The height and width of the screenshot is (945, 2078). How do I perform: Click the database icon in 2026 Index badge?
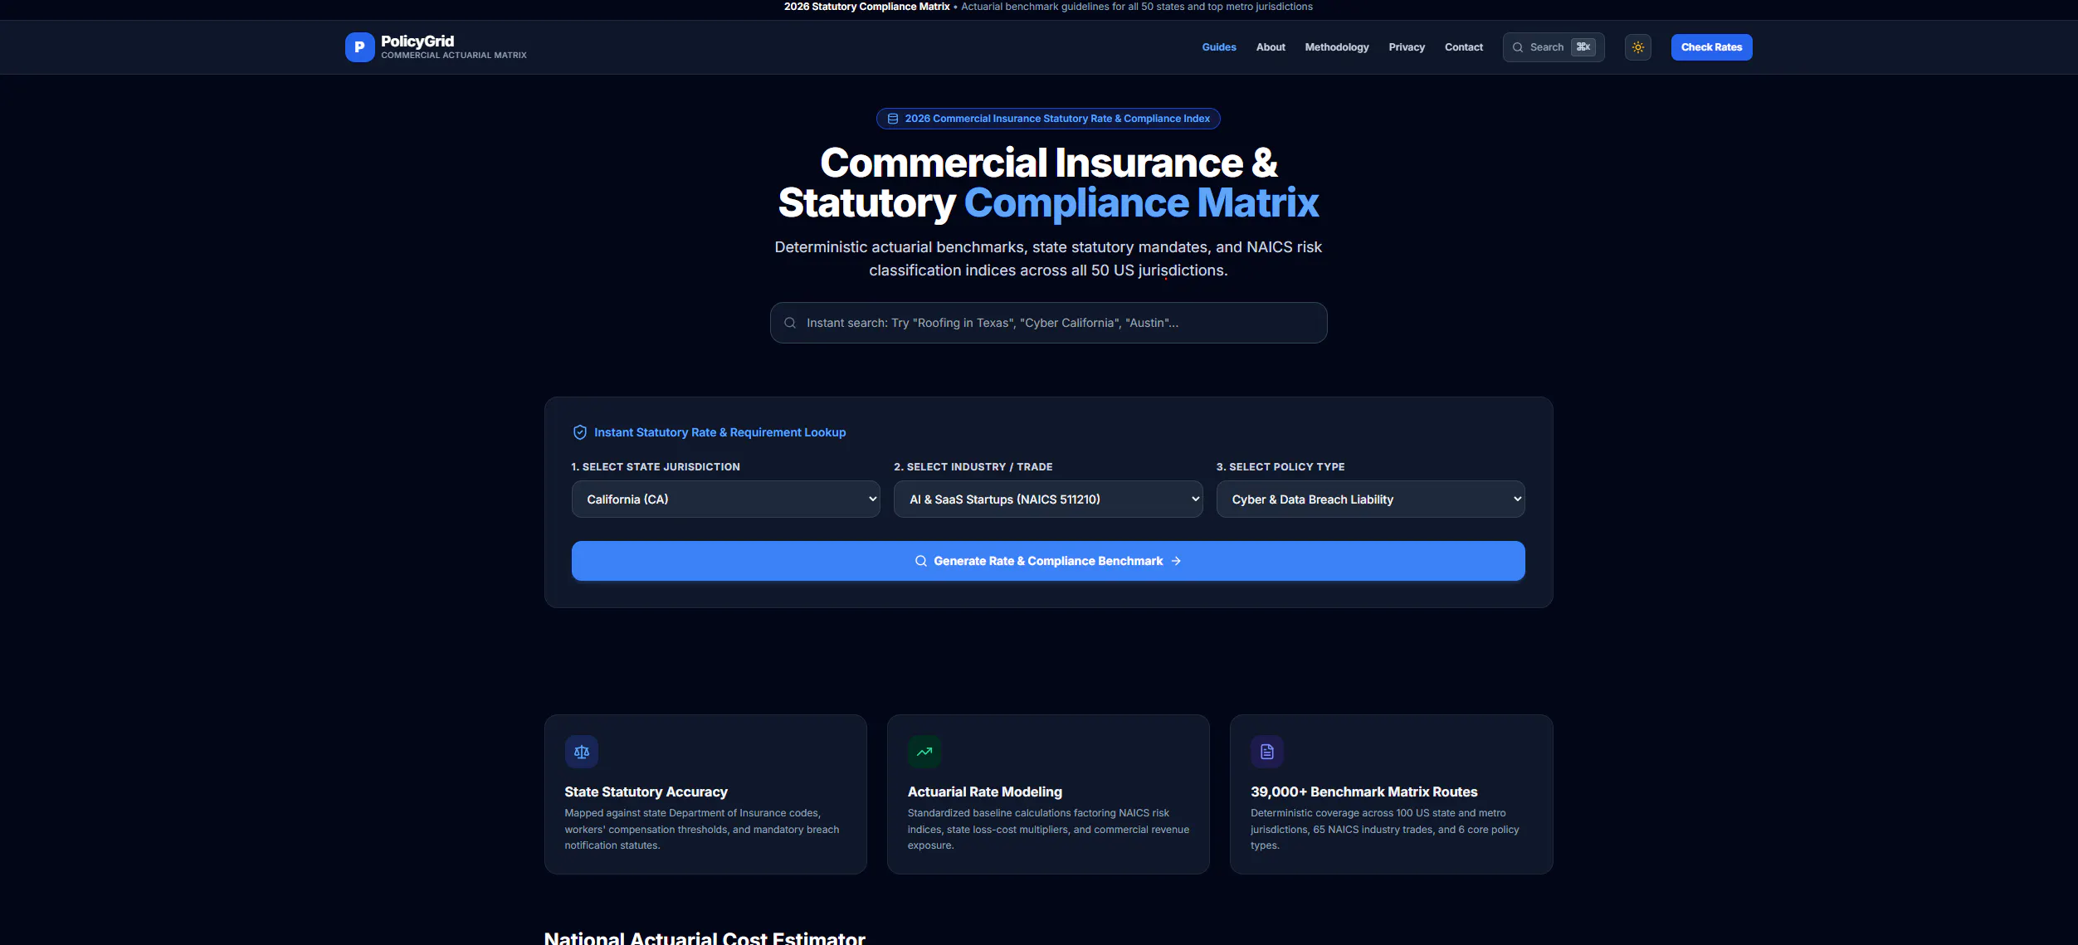(x=893, y=119)
